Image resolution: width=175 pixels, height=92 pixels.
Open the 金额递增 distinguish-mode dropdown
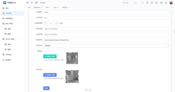pyautogui.click(x=106, y=45)
